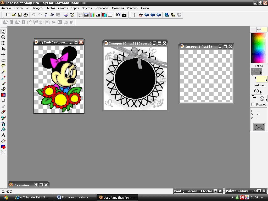This screenshot has width=268, height=201.
Task: Open the Ayuda menu
Action: point(145,8)
